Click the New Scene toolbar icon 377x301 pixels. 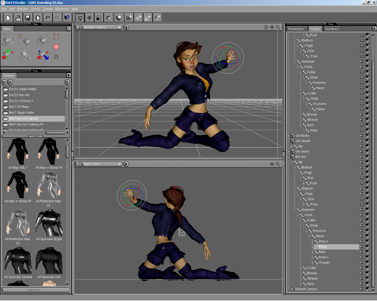pyautogui.click(x=8, y=18)
